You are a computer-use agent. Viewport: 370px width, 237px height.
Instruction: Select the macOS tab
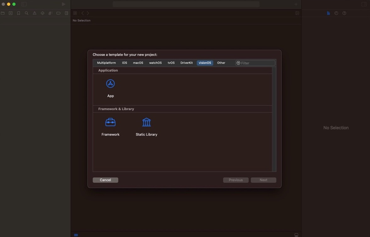(138, 63)
